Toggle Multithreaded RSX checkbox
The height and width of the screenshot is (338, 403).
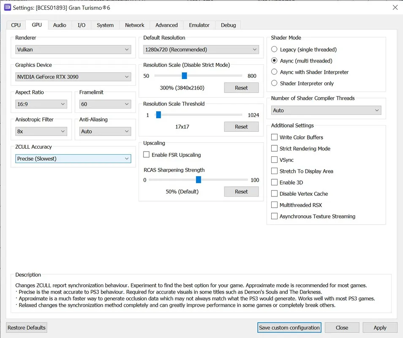coord(297,205)
